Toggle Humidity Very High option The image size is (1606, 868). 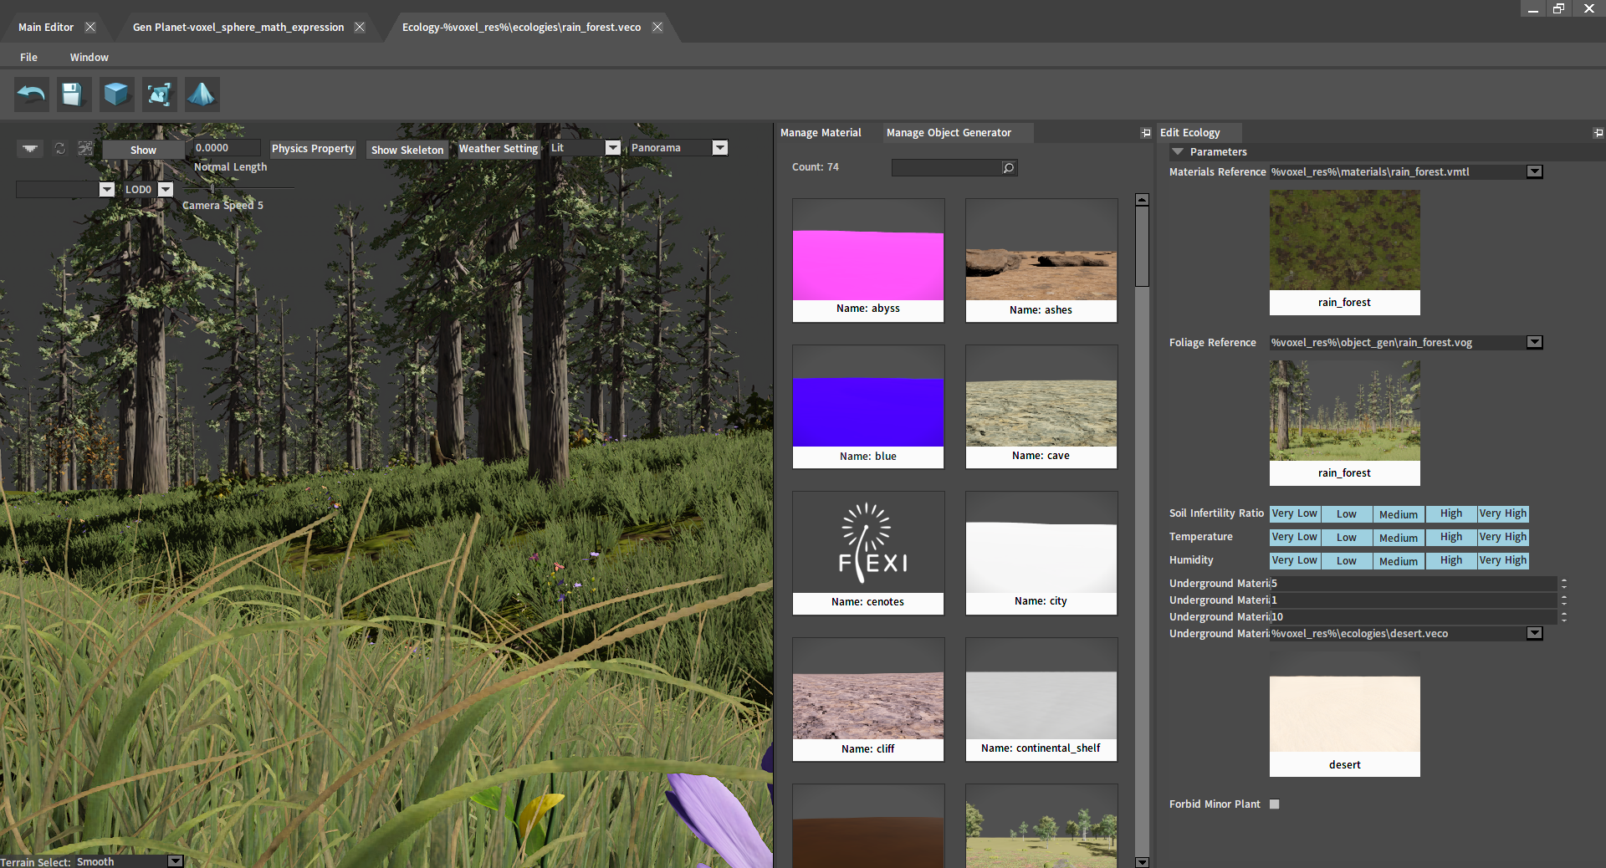coord(1503,560)
